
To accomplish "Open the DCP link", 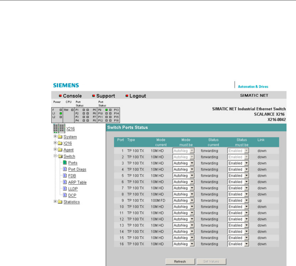I will [72, 195].
